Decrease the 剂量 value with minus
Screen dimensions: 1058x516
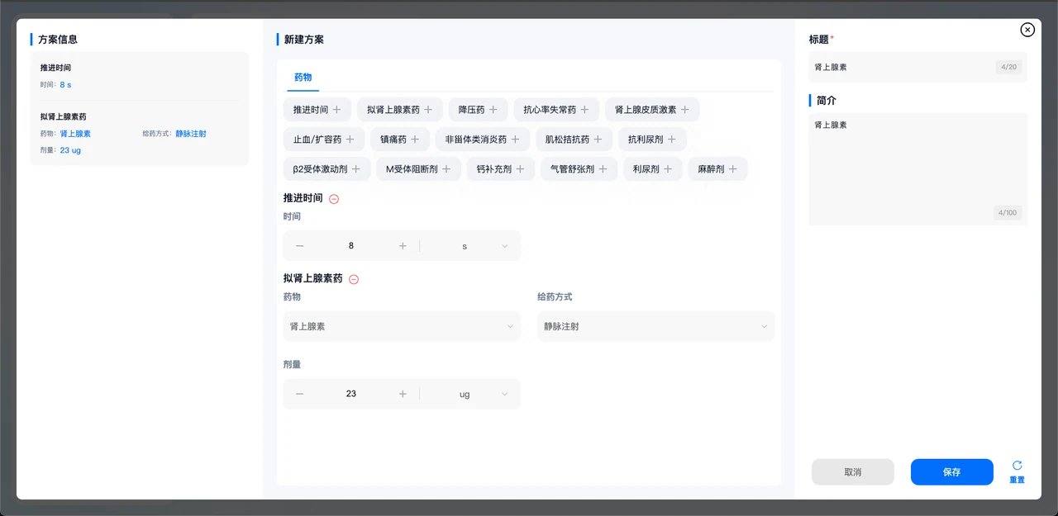click(x=299, y=394)
